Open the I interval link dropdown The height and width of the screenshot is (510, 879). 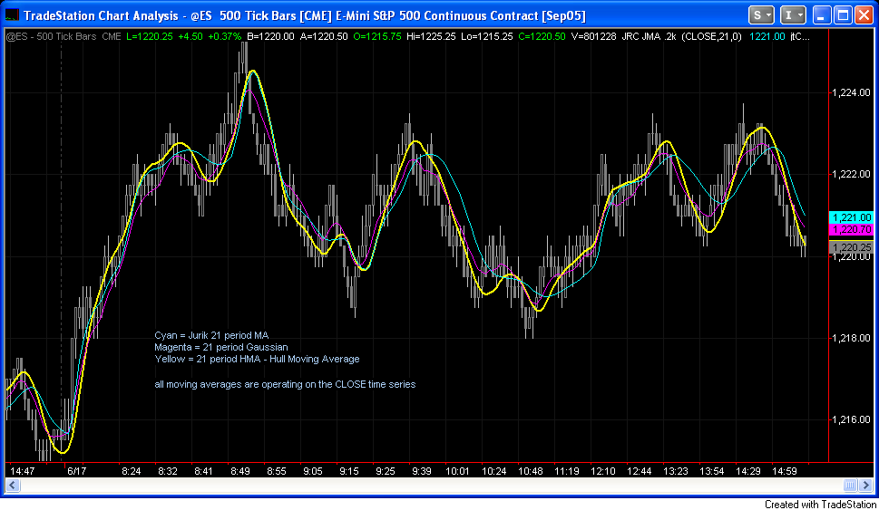[793, 15]
